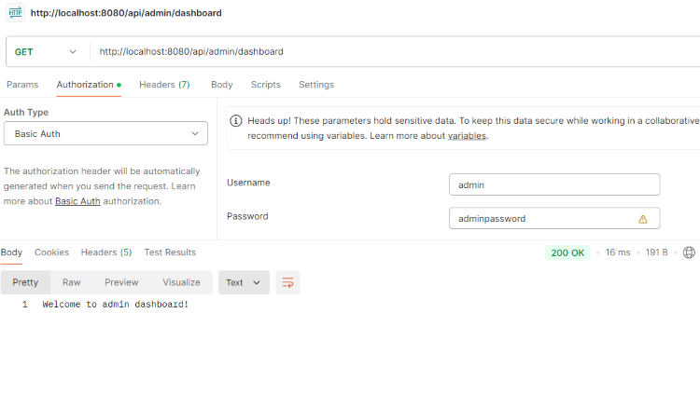
Task: Open the Text response format dropdown
Action: pos(244,282)
